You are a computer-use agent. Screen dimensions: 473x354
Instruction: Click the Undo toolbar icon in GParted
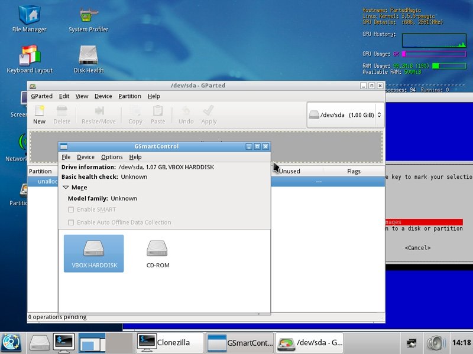pos(186,115)
